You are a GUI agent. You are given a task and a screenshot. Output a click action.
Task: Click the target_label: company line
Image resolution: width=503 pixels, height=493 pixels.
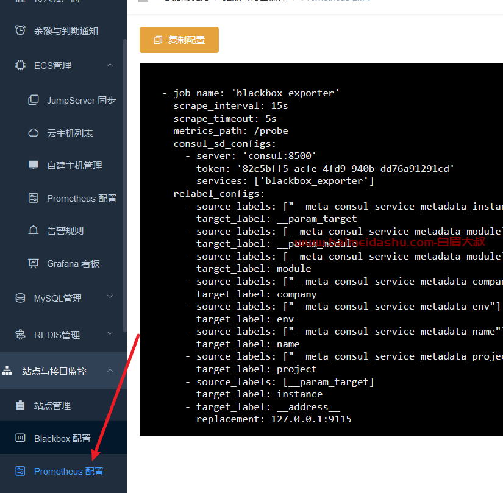257,294
